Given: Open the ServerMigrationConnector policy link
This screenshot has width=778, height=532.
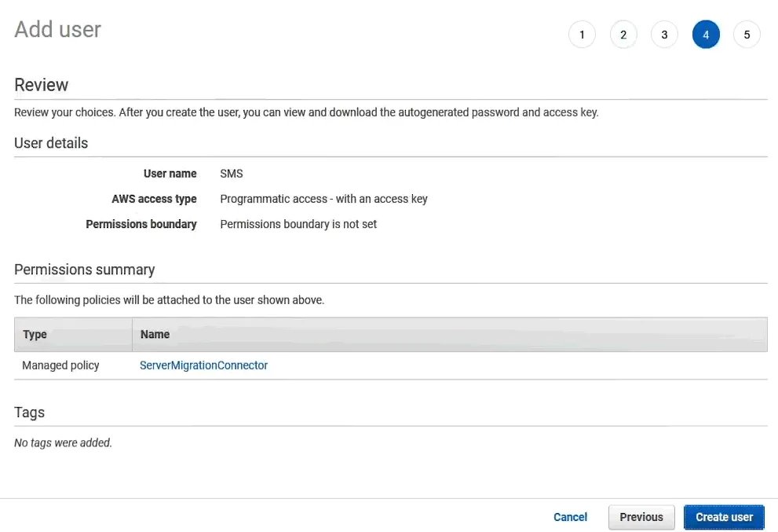Looking at the screenshot, I should coord(203,365).
